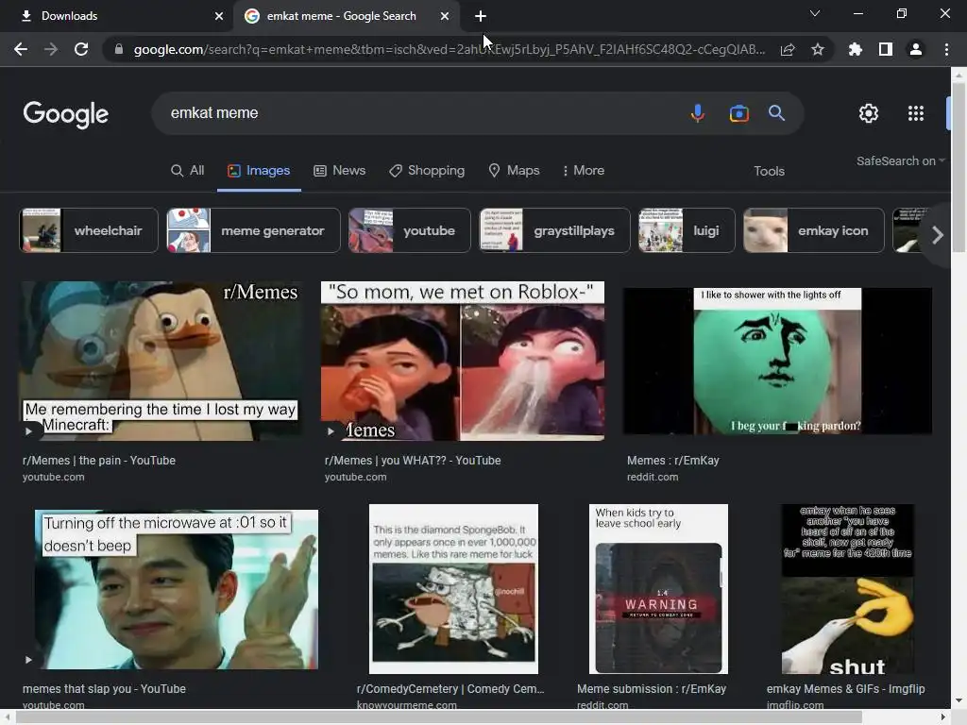Open 'r/ComedyCemetery | Comedy Cem...' link
967x725 pixels.
point(450,689)
